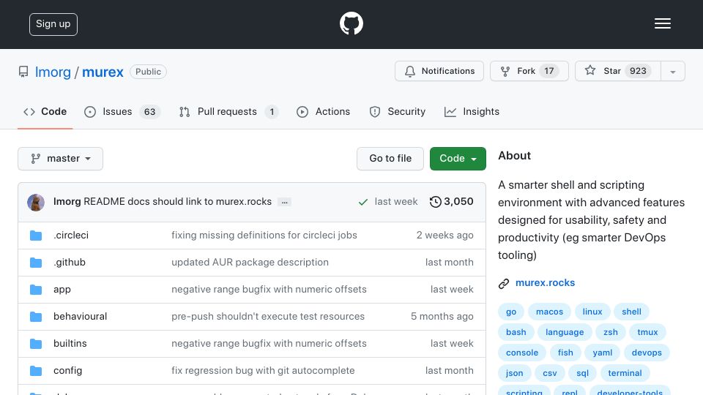Click the 'yaml' topic tag
This screenshot has width=703, height=395.
click(x=602, y=353)
